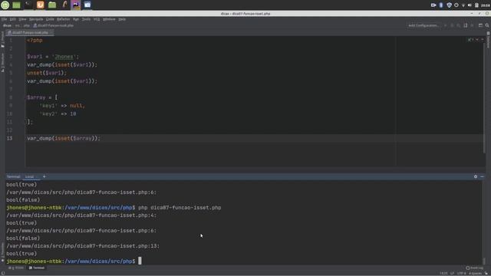Click Search Everywhere magnifier icon
Viewport: 491px width, 276px height.
coord(487,25)
